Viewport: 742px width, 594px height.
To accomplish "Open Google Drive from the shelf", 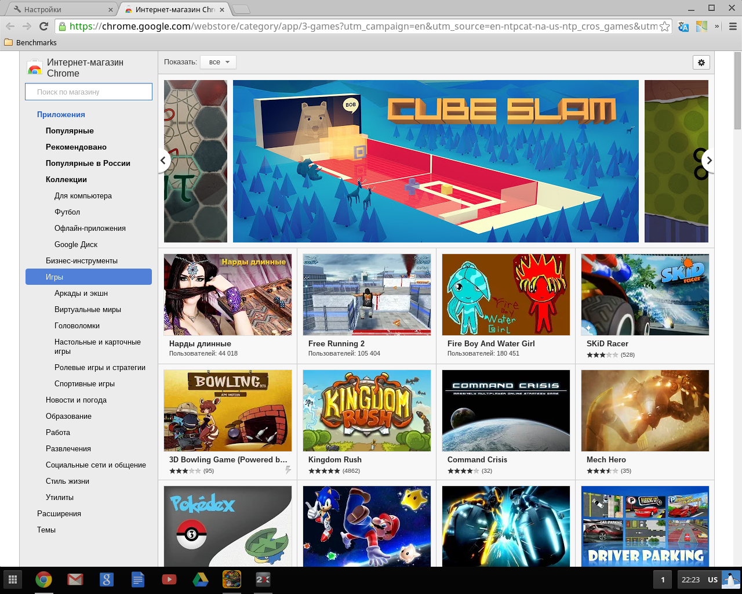I will tap(200, 579).
